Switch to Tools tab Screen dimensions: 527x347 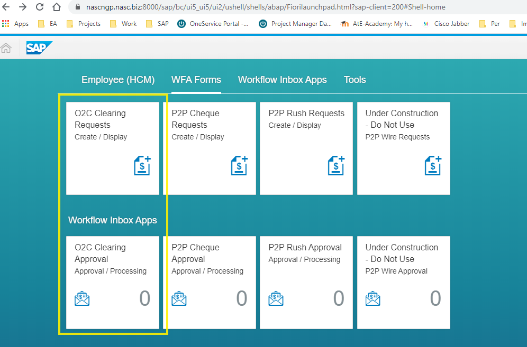click(x=355, y=80)
